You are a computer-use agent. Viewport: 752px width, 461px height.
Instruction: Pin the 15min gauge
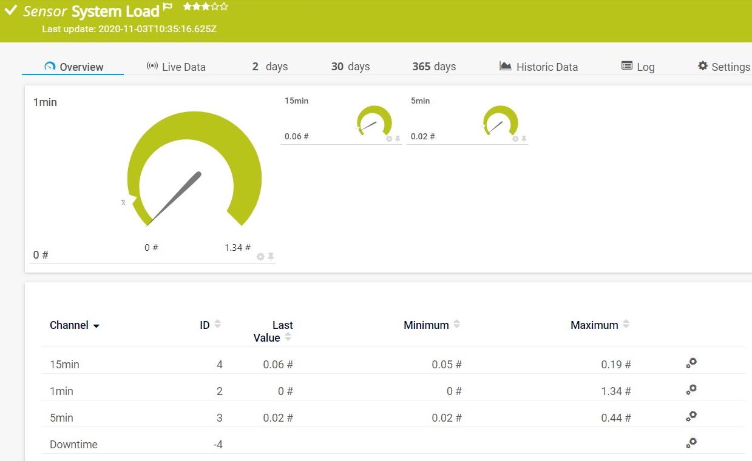[398, 139]
